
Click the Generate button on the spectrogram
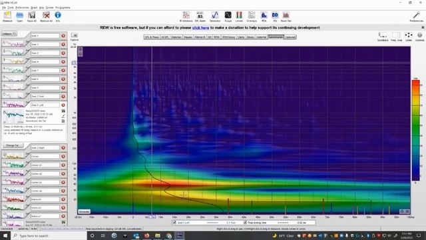click(x=84, y=211)
